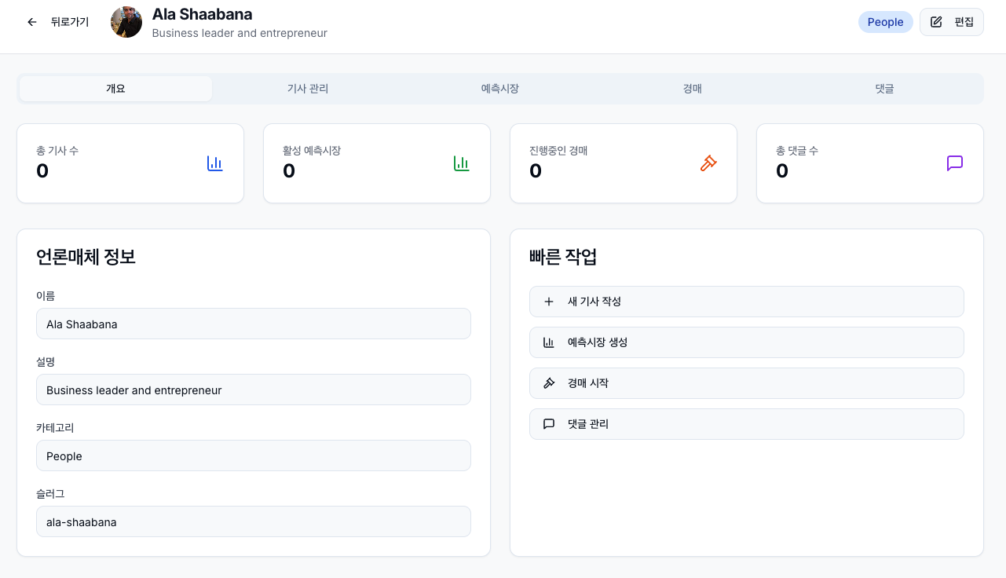
Task: Click the gavel icon beside 경매 시작
Action: [x=549, y=383]
